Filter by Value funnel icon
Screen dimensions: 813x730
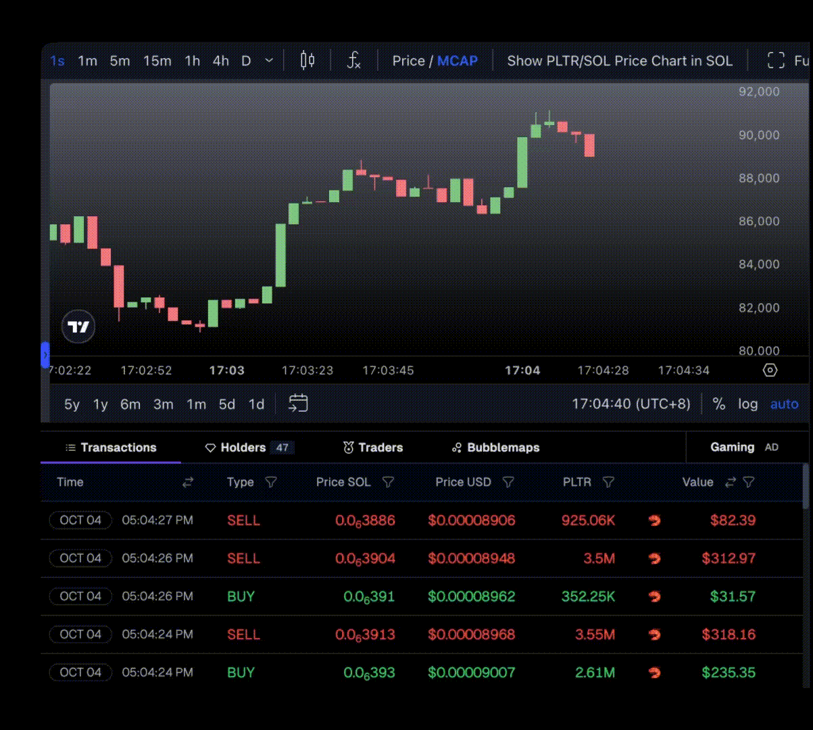[x=749, y=482]
